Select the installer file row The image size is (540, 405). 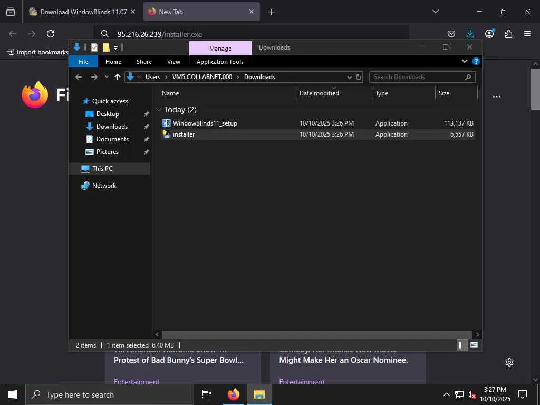(317, 134)
